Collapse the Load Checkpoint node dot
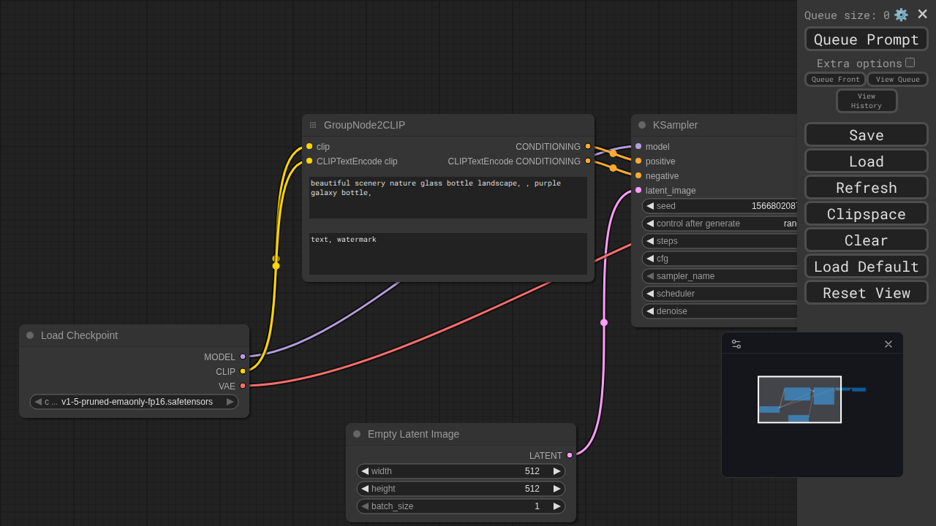Viewport: 936px width, 526px height. tap(30, 335)
